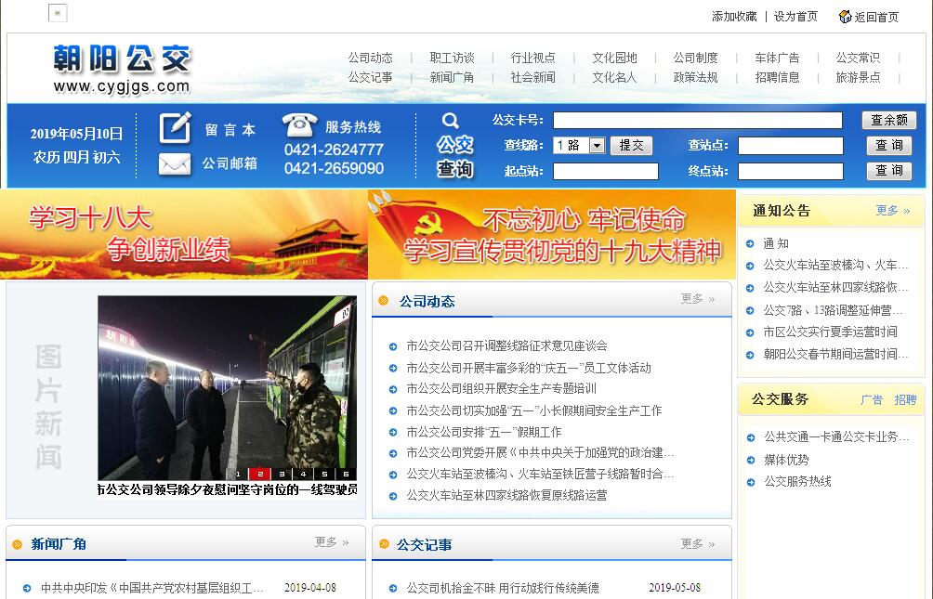Expand 更多 in the 新闻广角 section
Viewport: 933px width, 599px height.
point(332,542)
